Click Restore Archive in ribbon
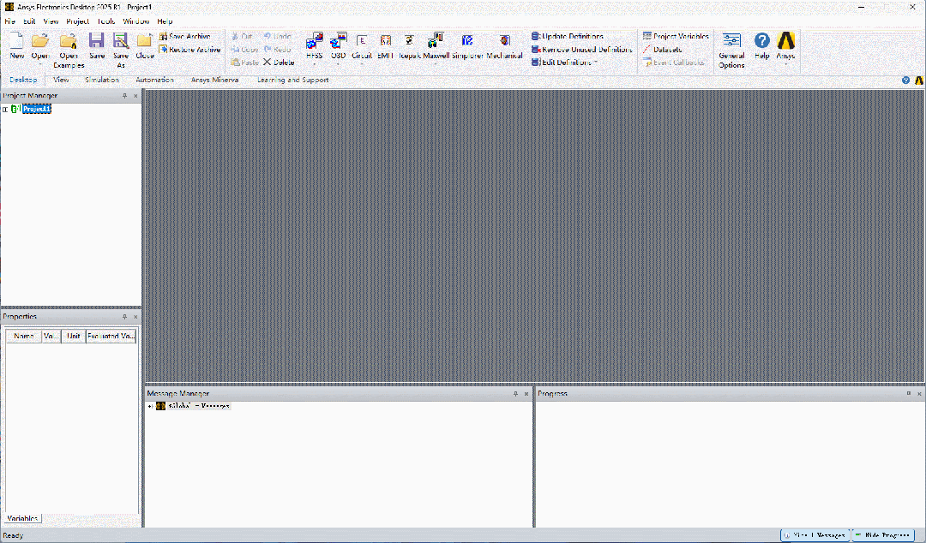 [x=189, y=50]
